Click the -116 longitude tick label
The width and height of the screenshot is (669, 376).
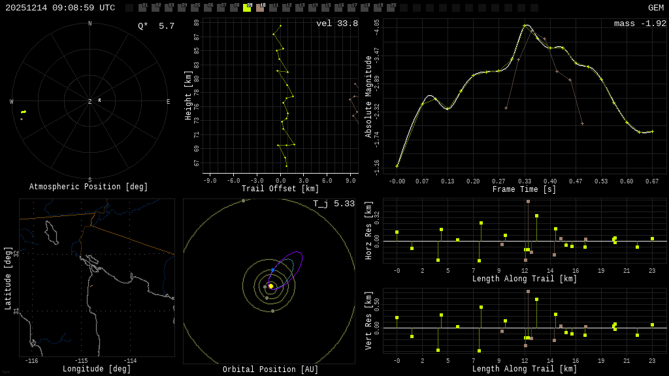[31, 360]
